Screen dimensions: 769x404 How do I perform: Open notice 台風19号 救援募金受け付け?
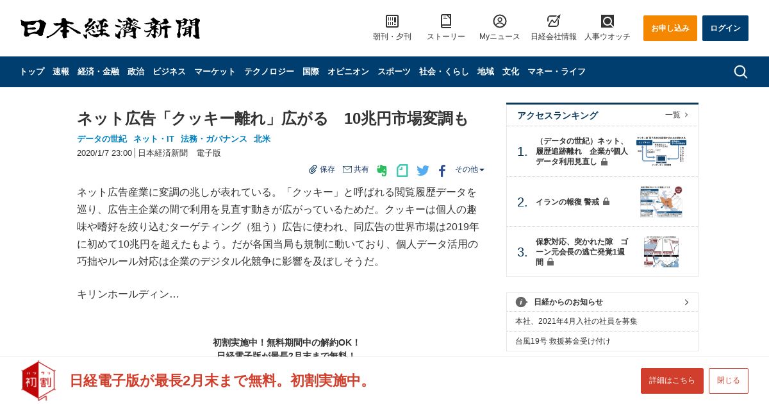click(x=563, y=341)
